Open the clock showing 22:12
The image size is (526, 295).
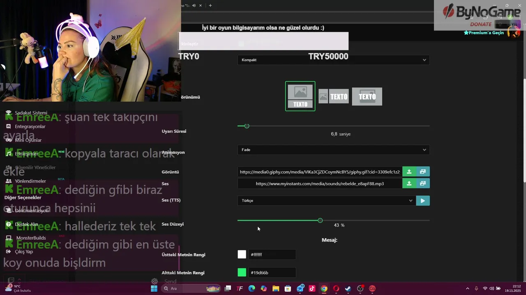[513, 288]
